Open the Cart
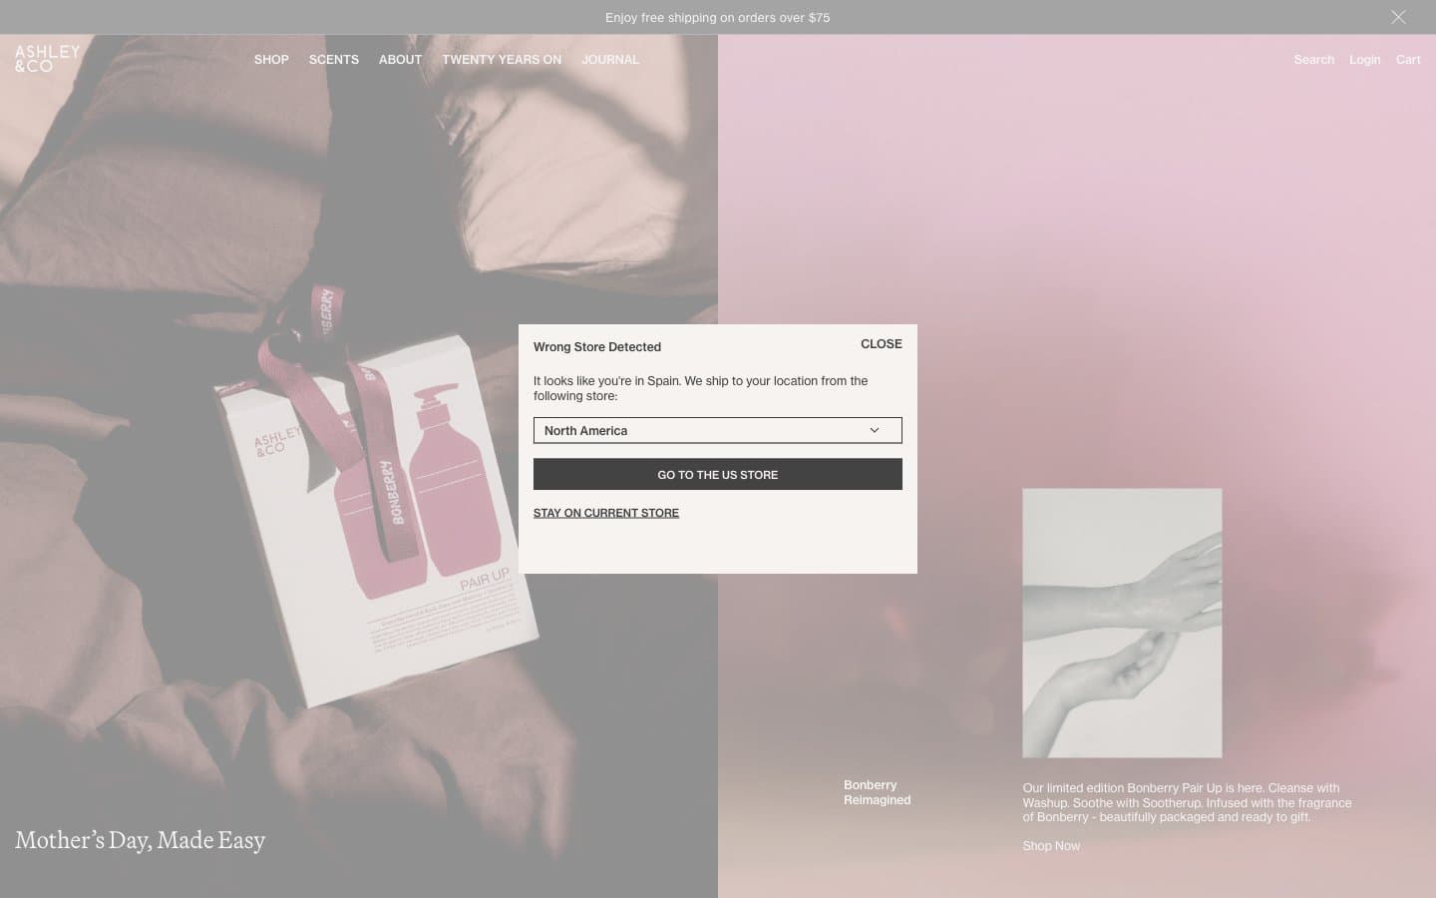Screen dimensions: 1436x898 coord(1408,60)
